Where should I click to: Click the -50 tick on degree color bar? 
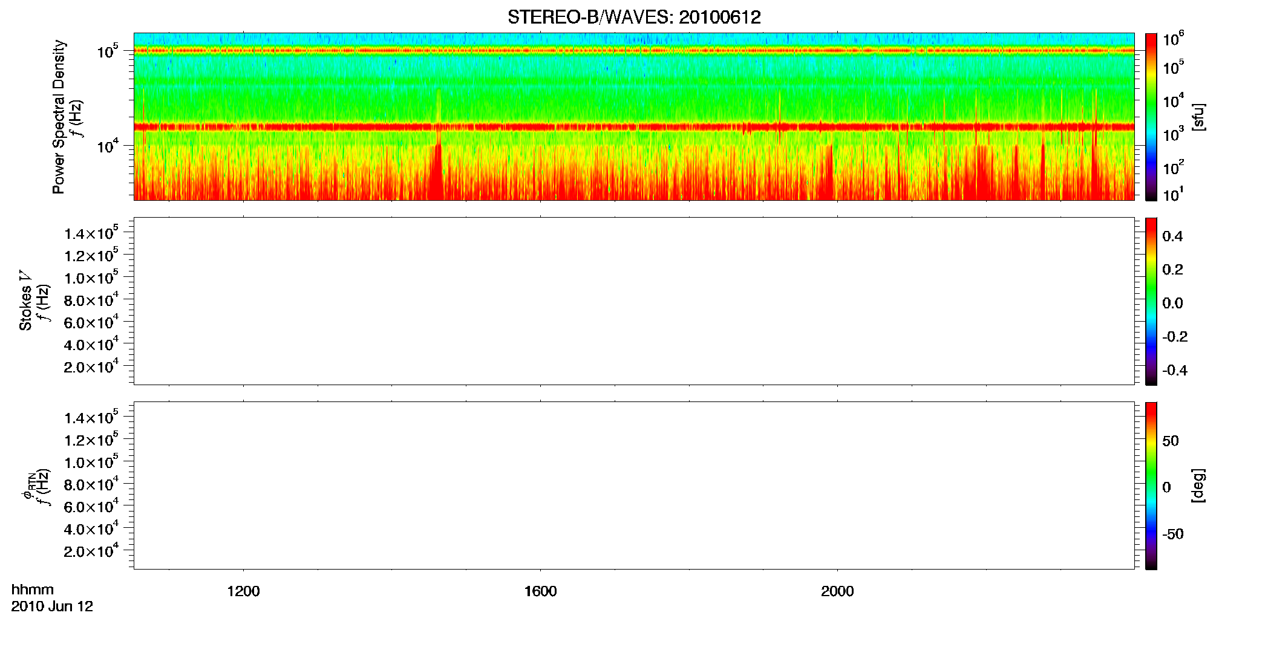(1173, 534)
